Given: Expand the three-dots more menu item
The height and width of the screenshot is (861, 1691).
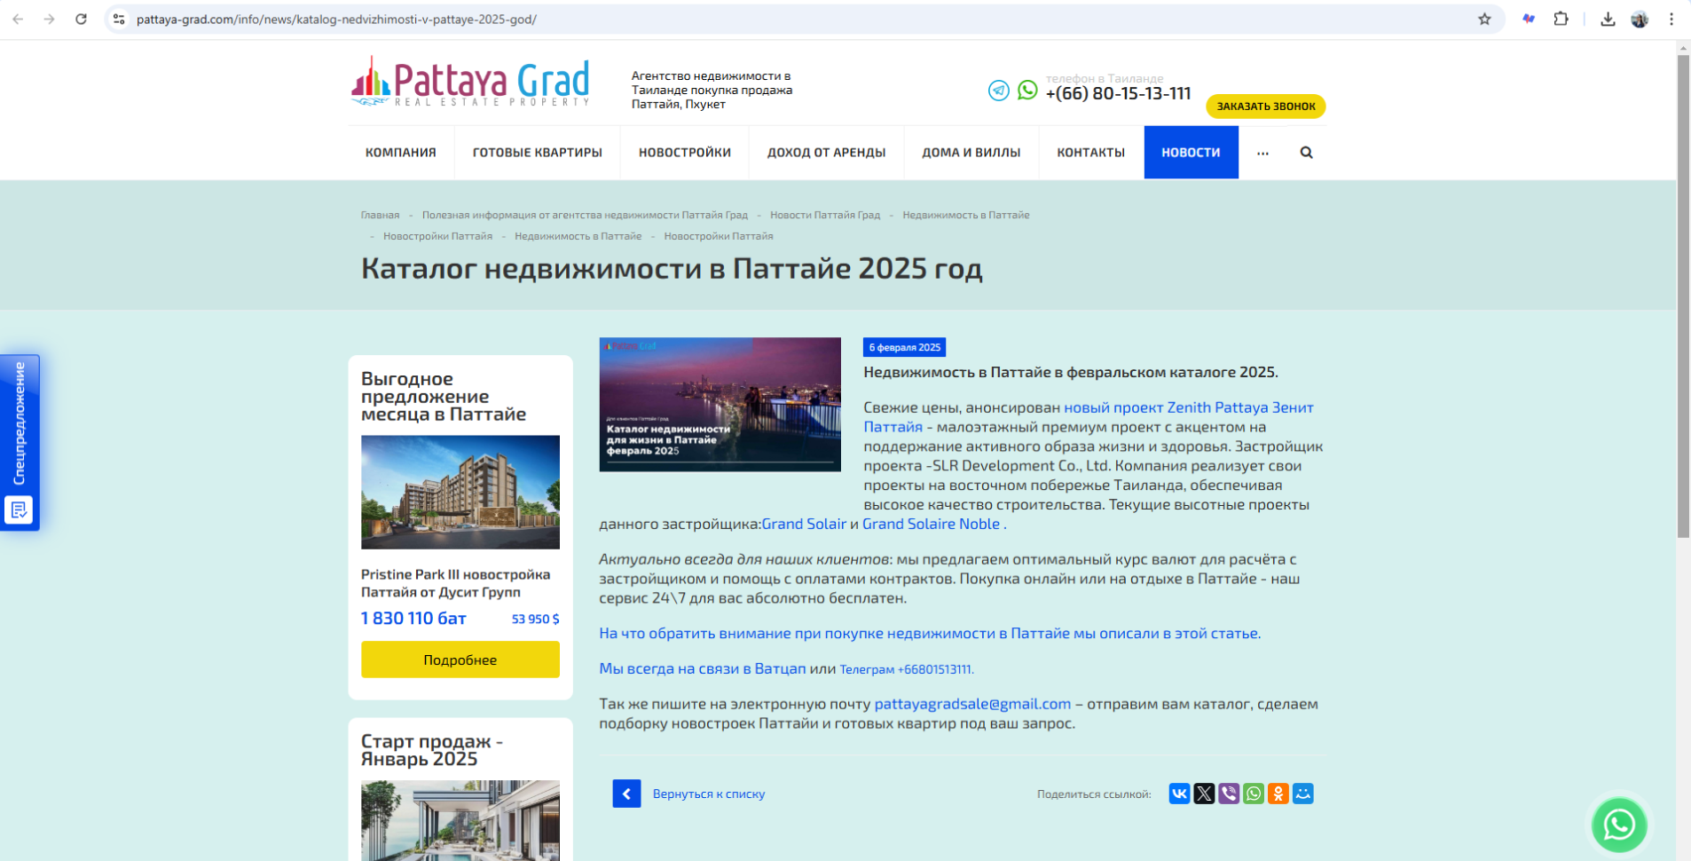Looking at the screenshot, I should 1262,153.
